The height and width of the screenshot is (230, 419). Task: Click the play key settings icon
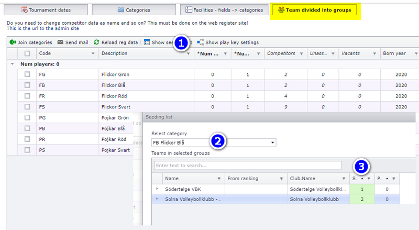click(x=200, y=42)
